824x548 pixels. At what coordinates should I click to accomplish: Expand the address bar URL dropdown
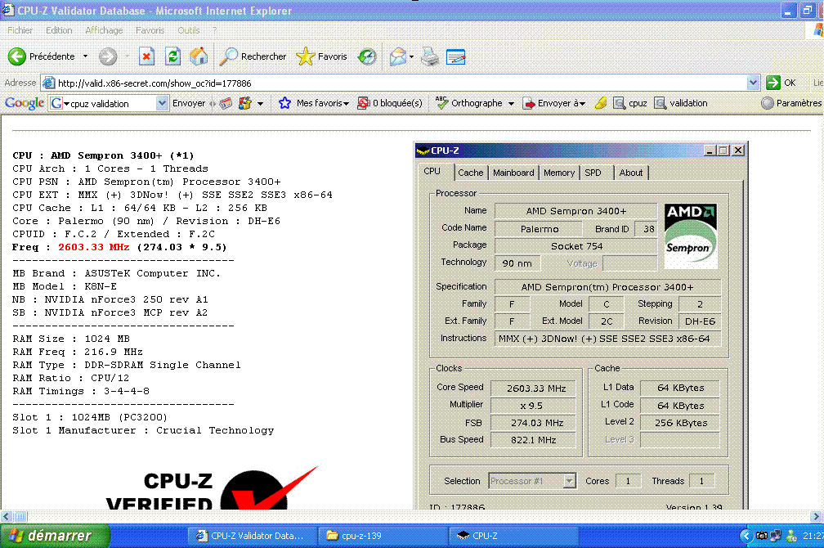point(753,83)
